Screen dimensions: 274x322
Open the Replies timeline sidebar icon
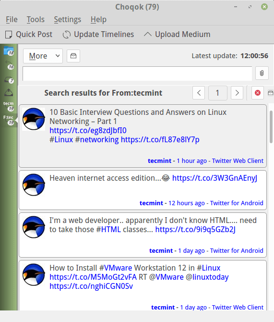coord(9,65)
